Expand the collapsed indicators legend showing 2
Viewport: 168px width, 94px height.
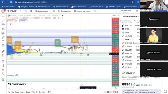tap(9, 24)
